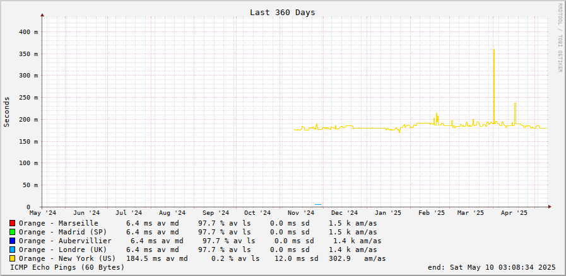Click the green Madrid legend swatch
The image size is (566, 276).
[12, 232]
